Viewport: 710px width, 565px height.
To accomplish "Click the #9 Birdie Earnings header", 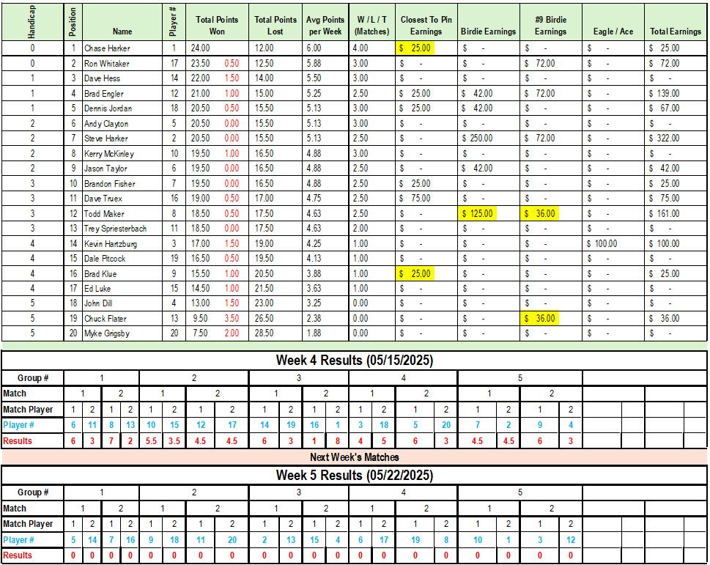I will pos(550,26).
